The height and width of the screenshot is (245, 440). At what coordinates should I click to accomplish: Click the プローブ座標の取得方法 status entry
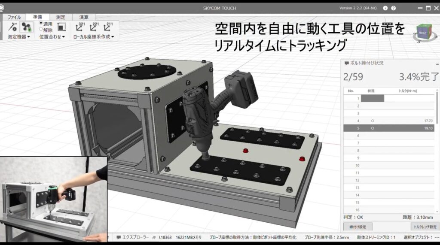pos(253,237)
